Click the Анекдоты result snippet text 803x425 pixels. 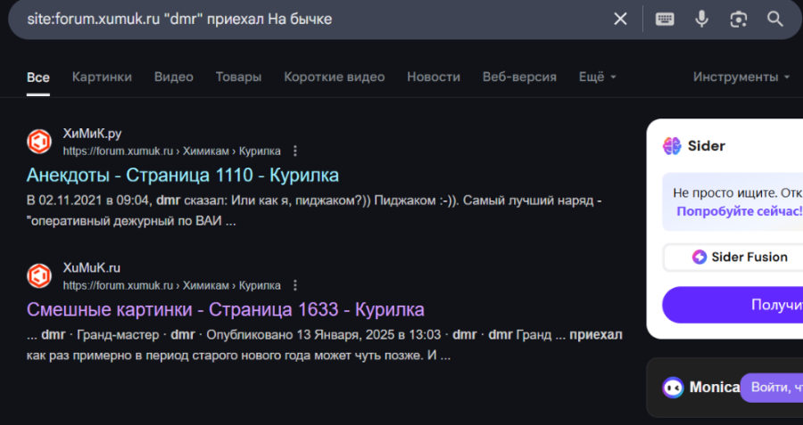click(x=314, y=210)
